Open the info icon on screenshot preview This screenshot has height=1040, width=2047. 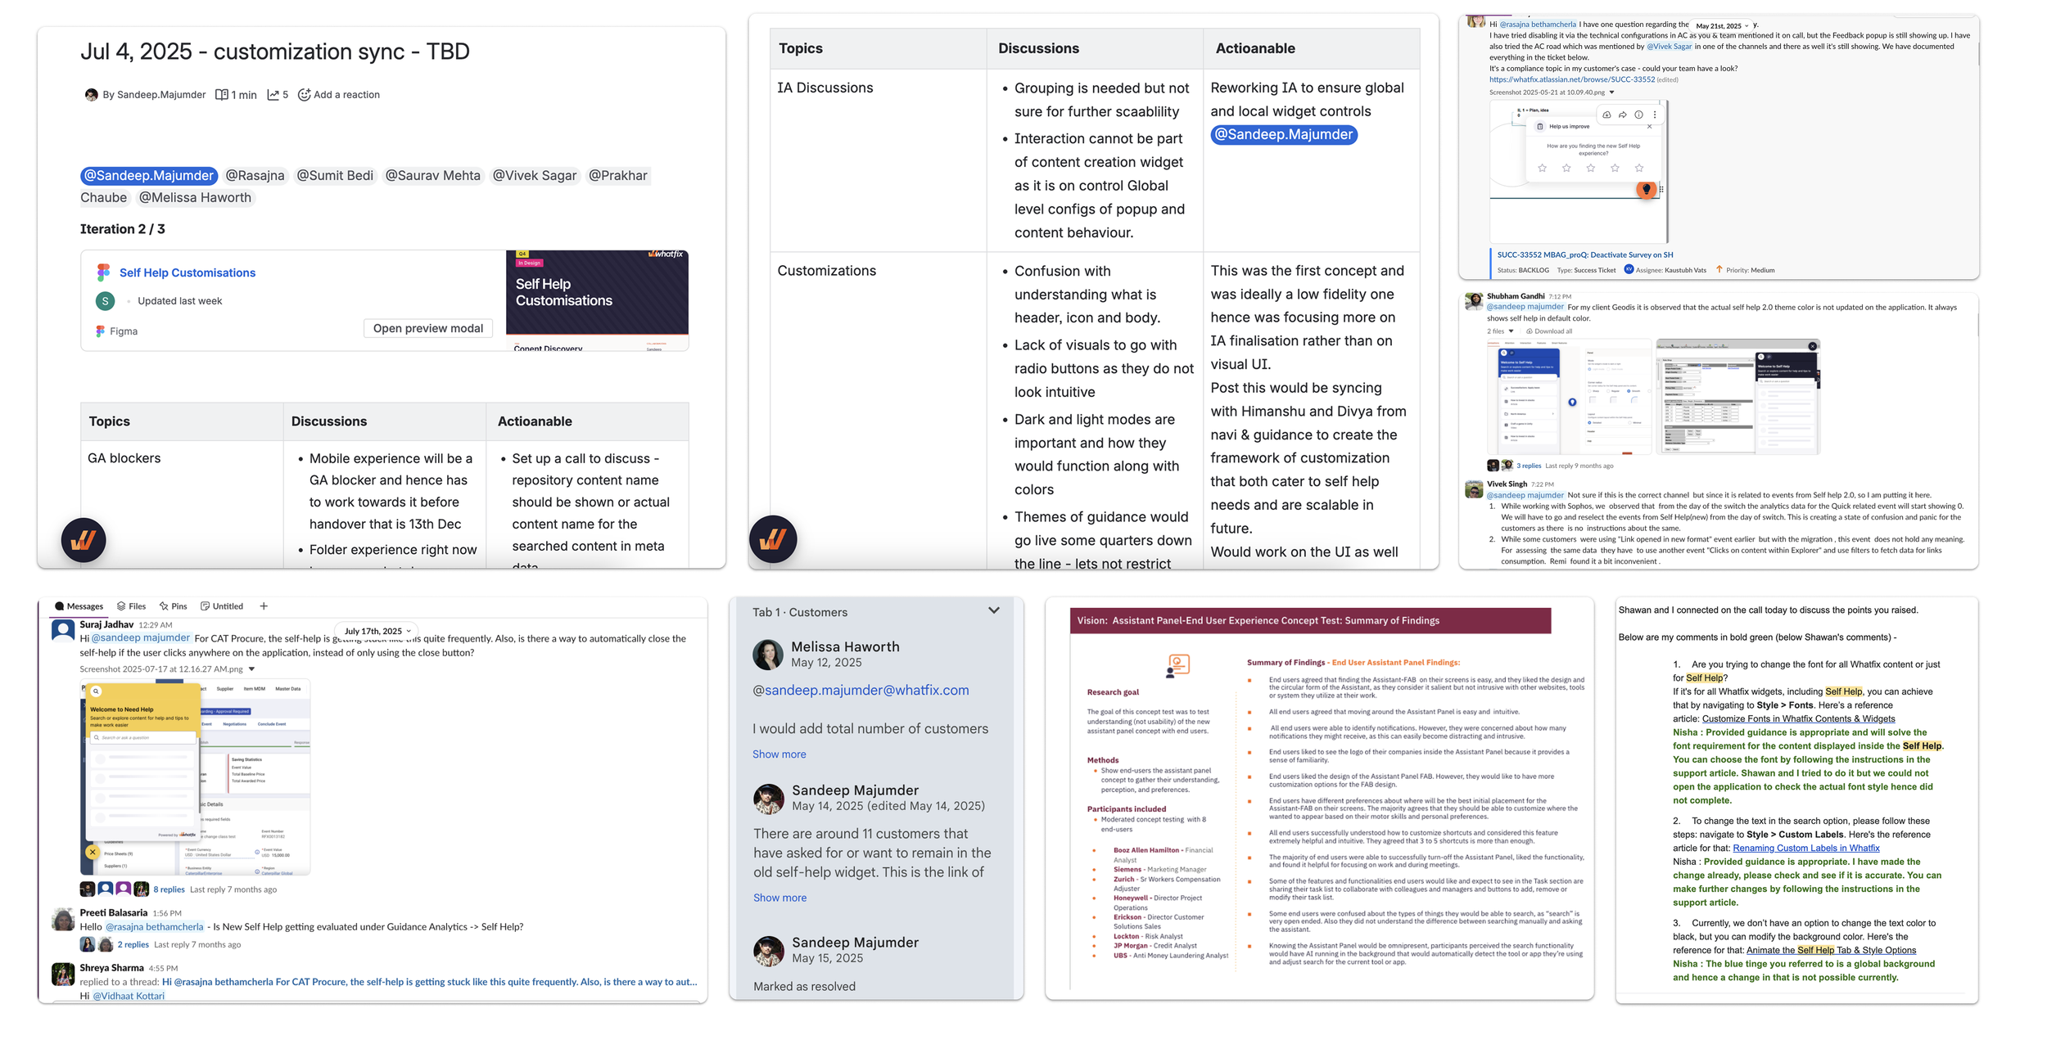tap(1638, 115)
